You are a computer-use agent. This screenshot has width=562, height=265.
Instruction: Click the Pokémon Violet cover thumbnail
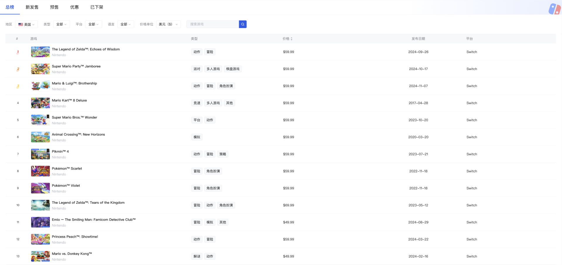[x=40, y=188]
